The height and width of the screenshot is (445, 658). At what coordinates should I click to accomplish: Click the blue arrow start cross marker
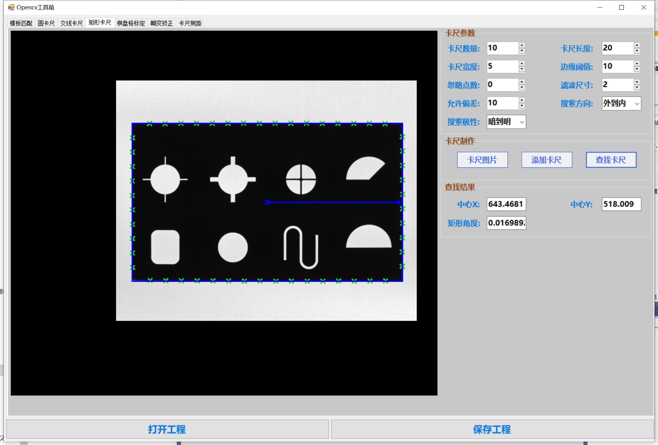pos(268,202)
